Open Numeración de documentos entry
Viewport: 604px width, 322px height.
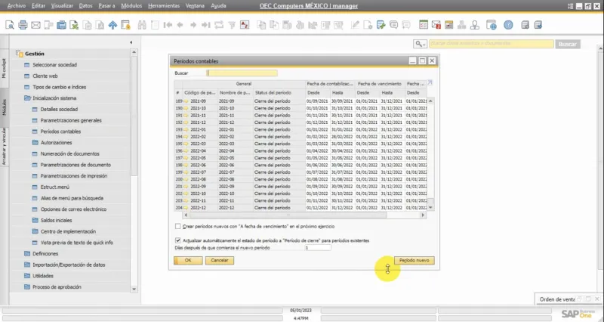pyautogui.click(x=69, y=153)
